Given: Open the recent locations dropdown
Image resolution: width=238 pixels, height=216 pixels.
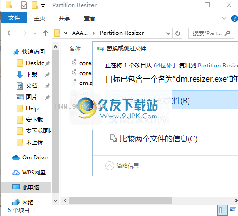Looking at the screenshot, I should click(x=35, y=33).
